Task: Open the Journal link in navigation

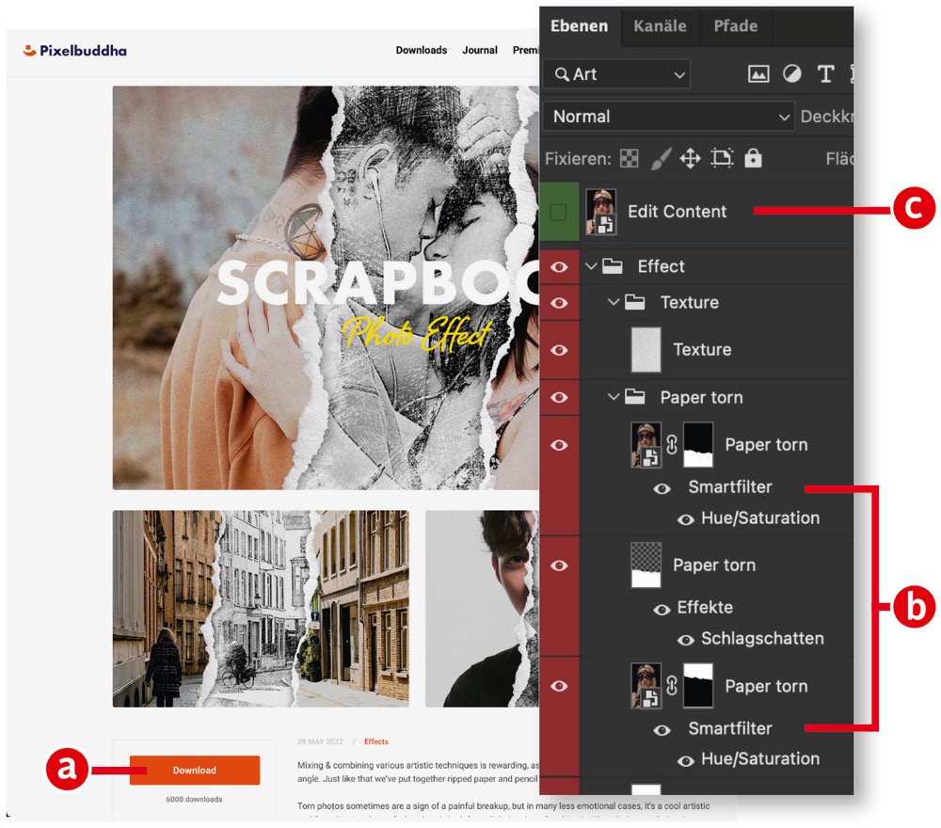Action: coord(480,50)
